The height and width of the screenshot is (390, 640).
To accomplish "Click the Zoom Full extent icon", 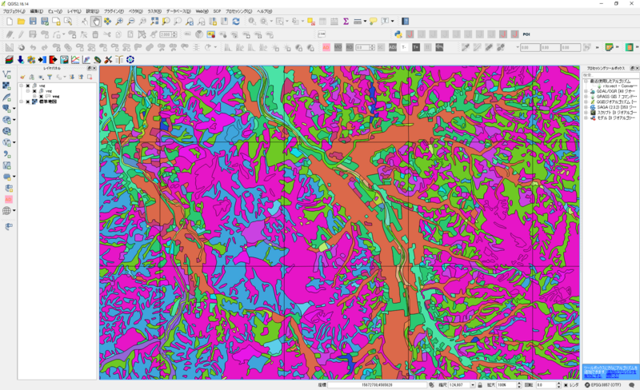I will (154, 22).
